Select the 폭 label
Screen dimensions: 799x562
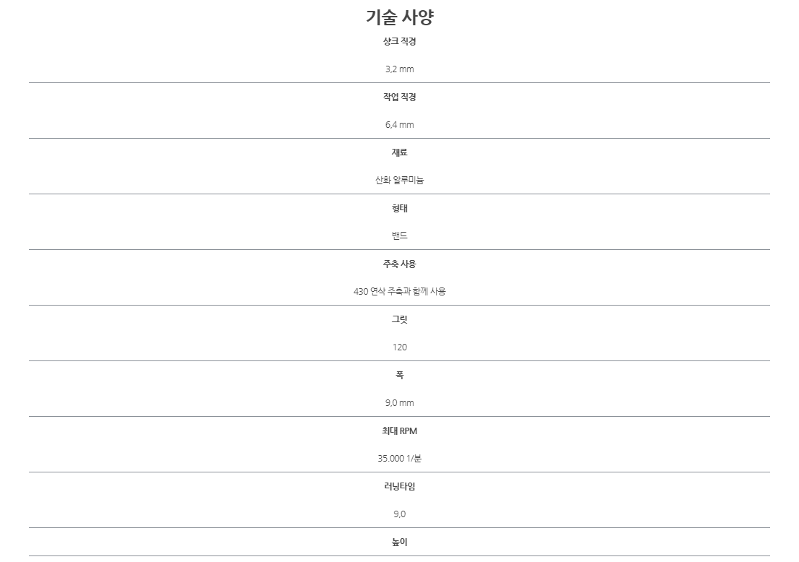[399, 375]
